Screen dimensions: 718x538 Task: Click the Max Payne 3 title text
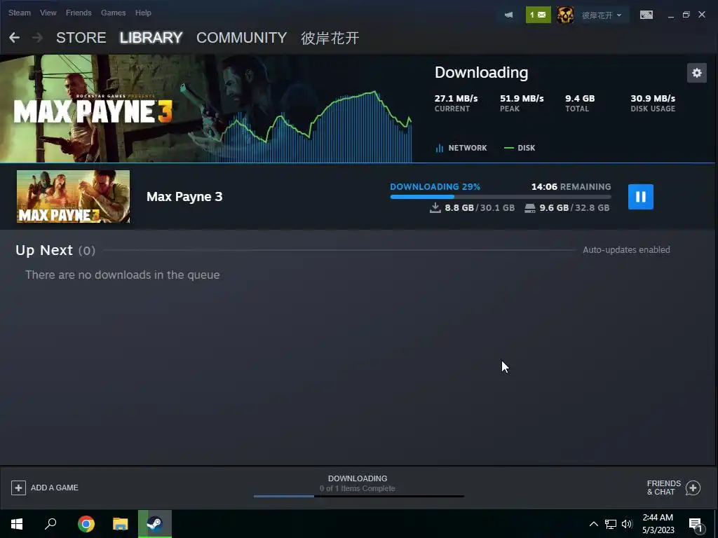point(184,197)
